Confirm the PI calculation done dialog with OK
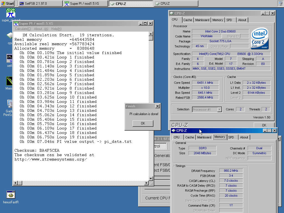The image size is (284, 213). (x=143, y=123)
